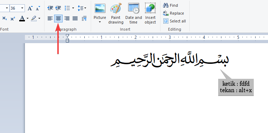Click the Shrink font button
This screenshot has width=268, height=133.
coord(38,8)
